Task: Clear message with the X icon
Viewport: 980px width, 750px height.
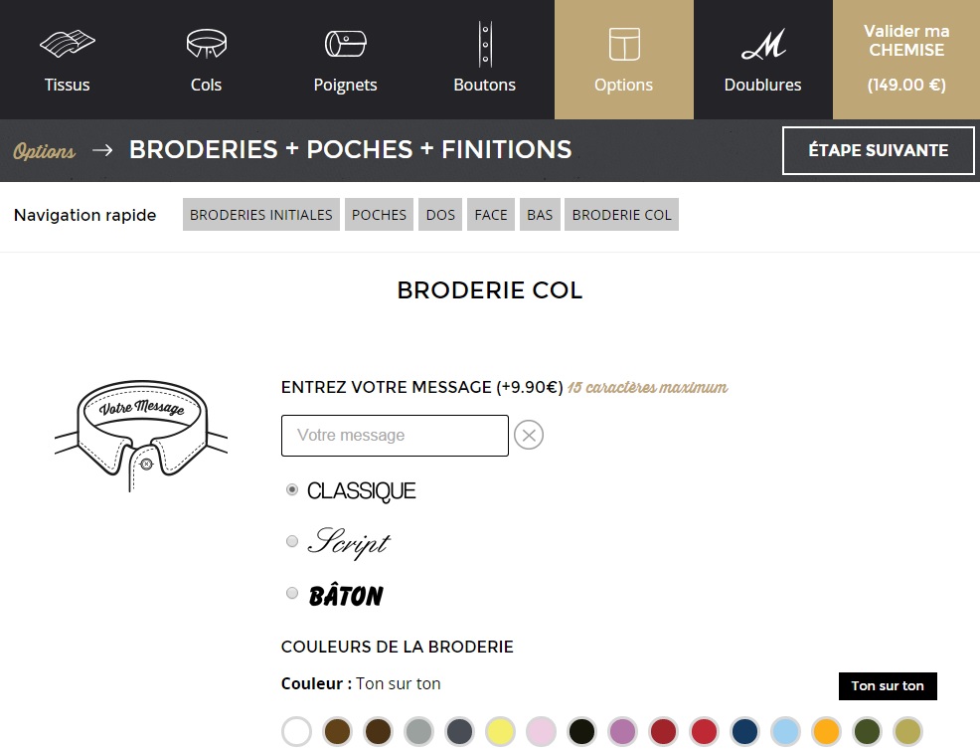Action: click(x=529, y=435)
